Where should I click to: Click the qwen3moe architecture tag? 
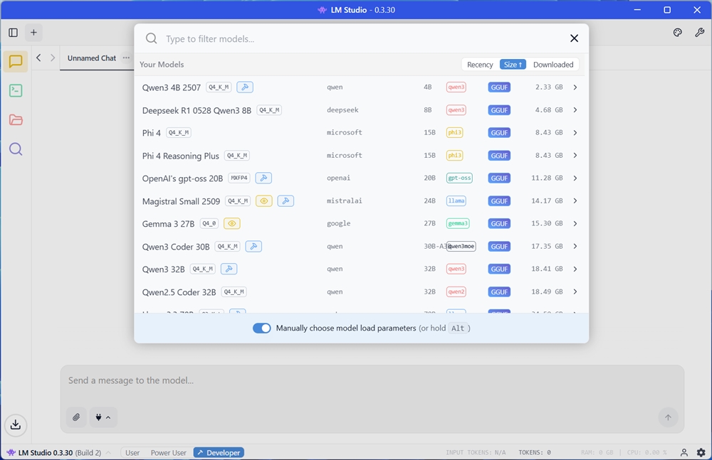click(x=461, y=246)
